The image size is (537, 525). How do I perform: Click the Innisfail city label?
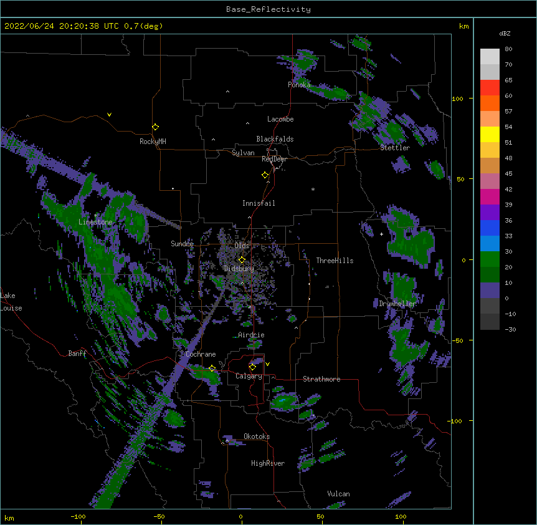coord(259,203)
